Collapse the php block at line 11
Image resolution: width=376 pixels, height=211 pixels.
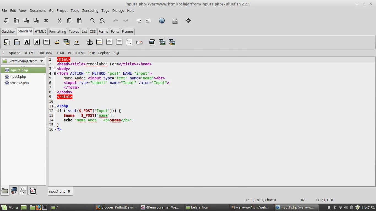55,106
